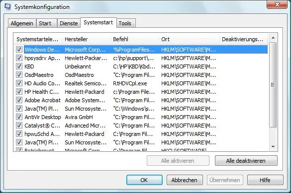291x193 pixels.
Task: Confirm with the OK button
Action: point(144,180)
